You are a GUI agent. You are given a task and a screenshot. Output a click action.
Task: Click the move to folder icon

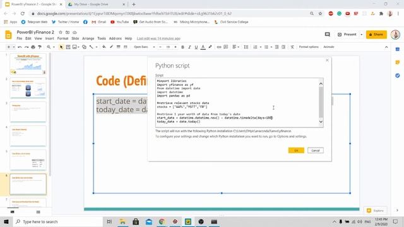pyautogui.click(x=68, y=32)
